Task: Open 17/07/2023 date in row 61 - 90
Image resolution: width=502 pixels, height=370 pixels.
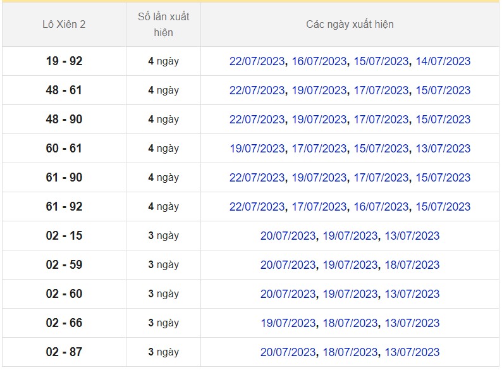Action: [x=381, y=178]
